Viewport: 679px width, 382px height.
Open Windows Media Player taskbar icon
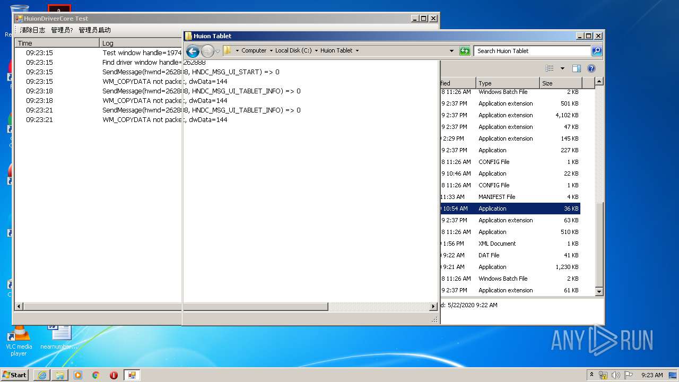78,375
